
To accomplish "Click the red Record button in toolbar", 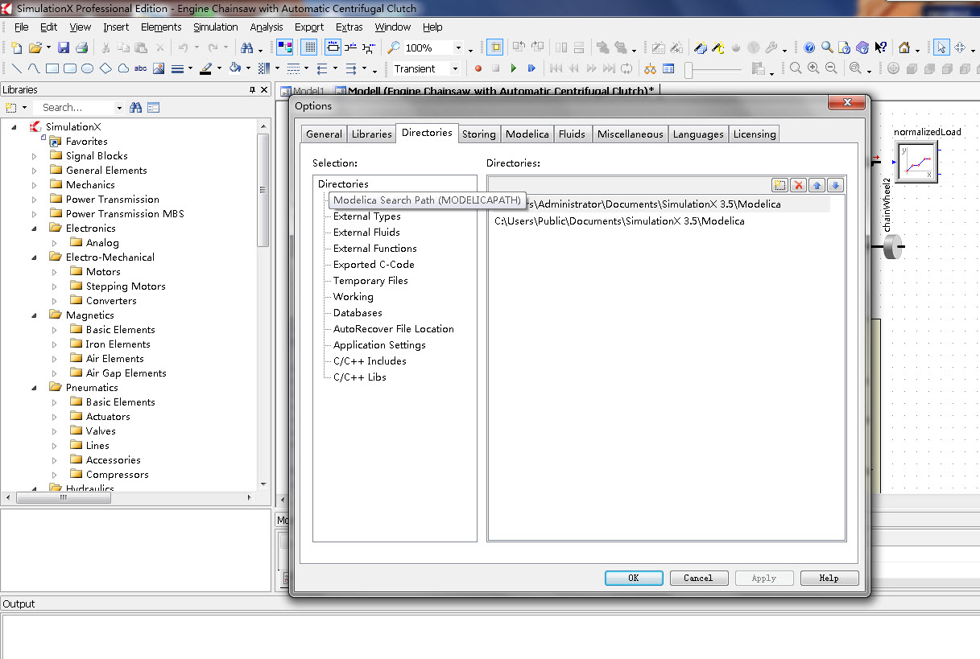I will pos(478,68).
